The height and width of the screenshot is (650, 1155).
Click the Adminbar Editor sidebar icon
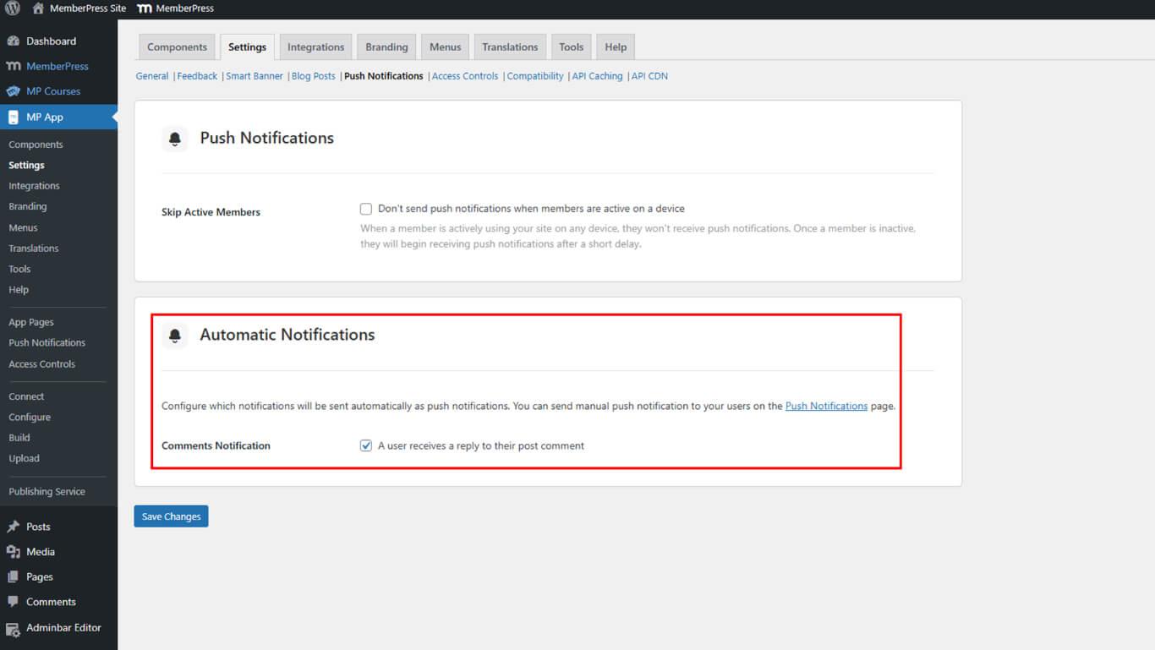pyautogui.click(x=14, y=628)
